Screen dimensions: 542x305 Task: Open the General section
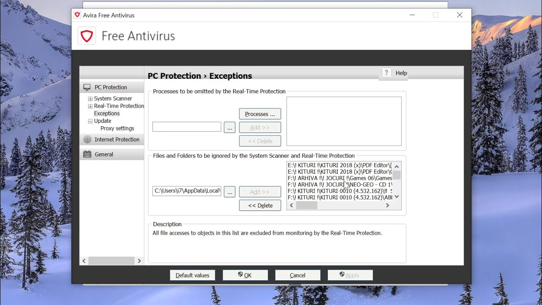112,154
